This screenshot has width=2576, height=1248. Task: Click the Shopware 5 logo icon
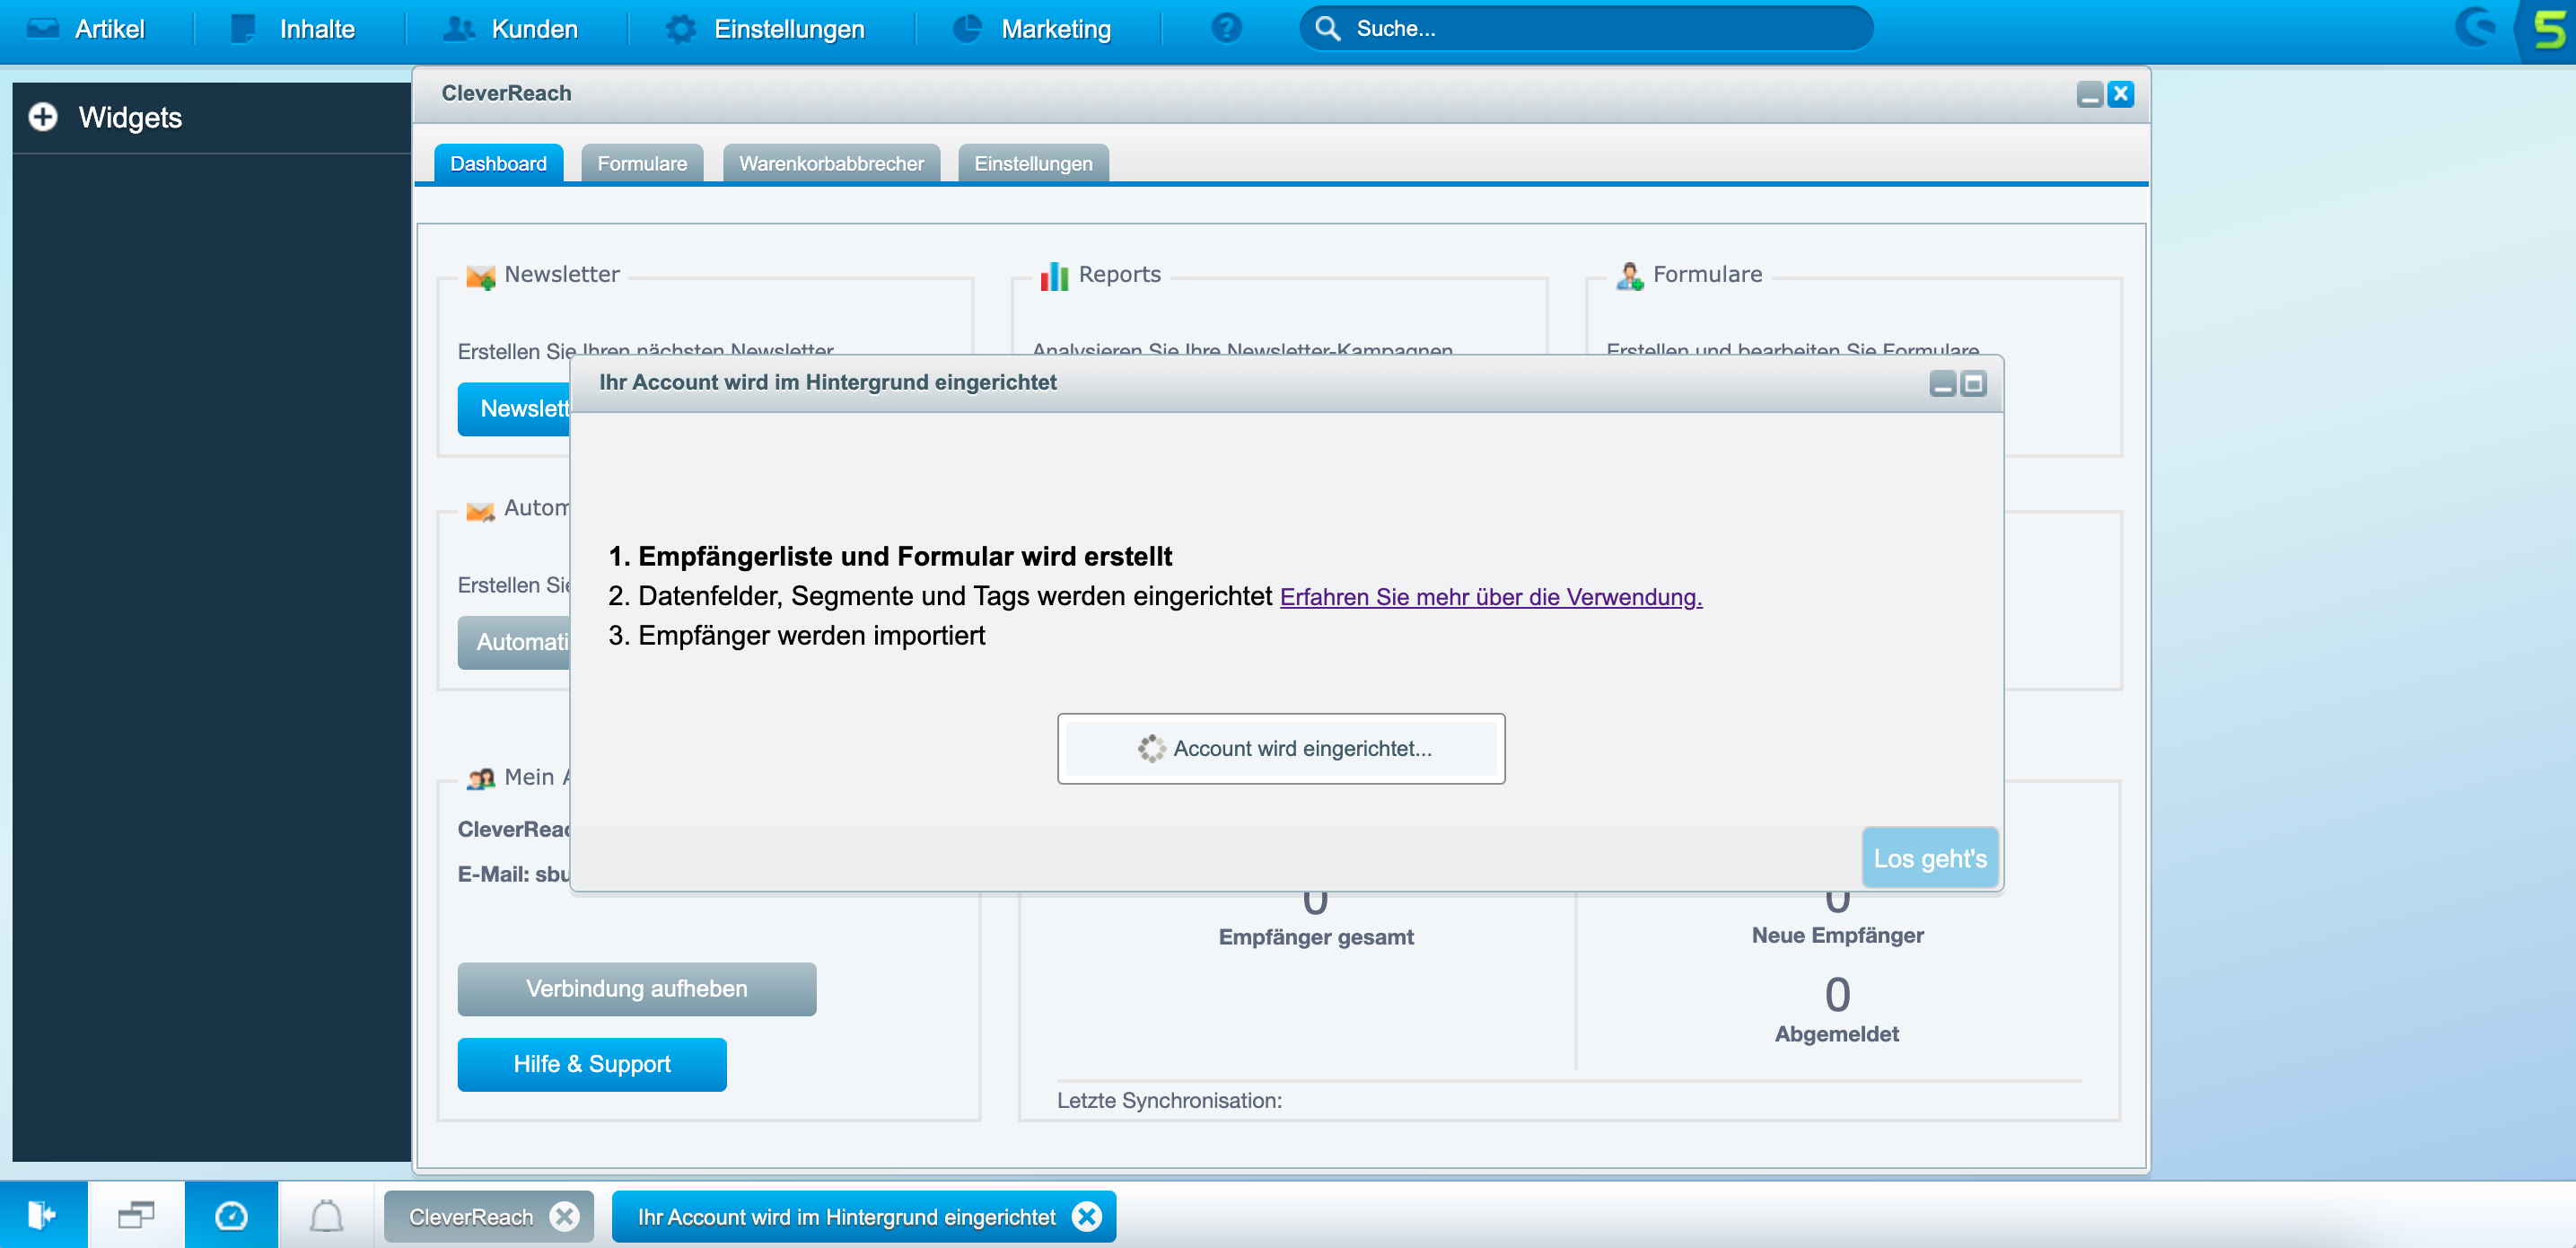click(2547, 30)
